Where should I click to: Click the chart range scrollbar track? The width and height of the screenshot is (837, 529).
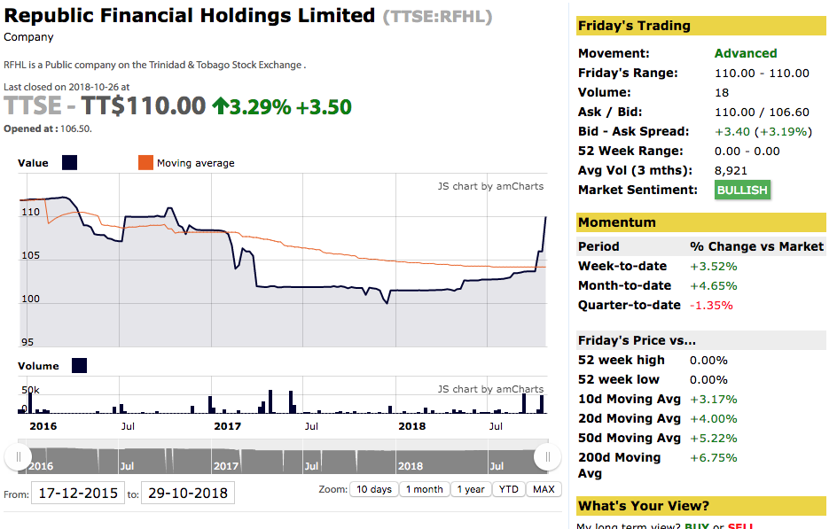(x=283, y=457)
